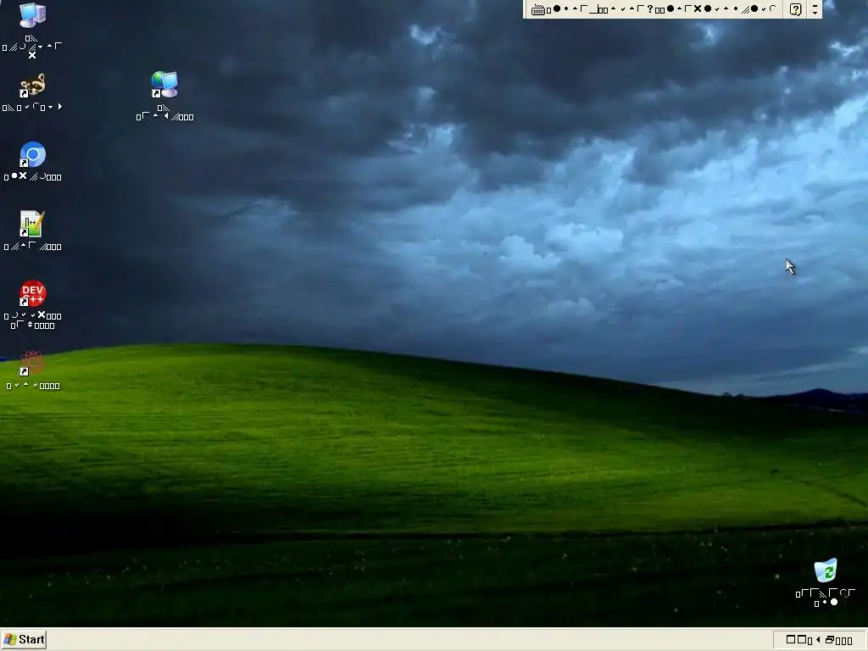This screenshot has width=868, height=651.
Task: Select the Dev-C++ desktop shortcut
Action: point(32,293)
